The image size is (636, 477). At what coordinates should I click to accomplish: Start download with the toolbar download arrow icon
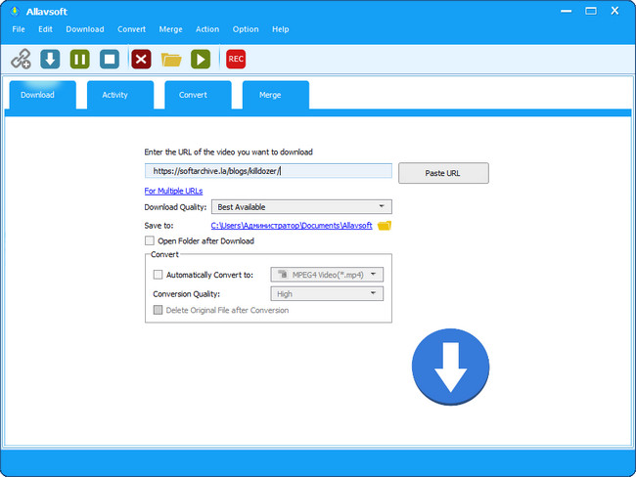pos(50,60)
